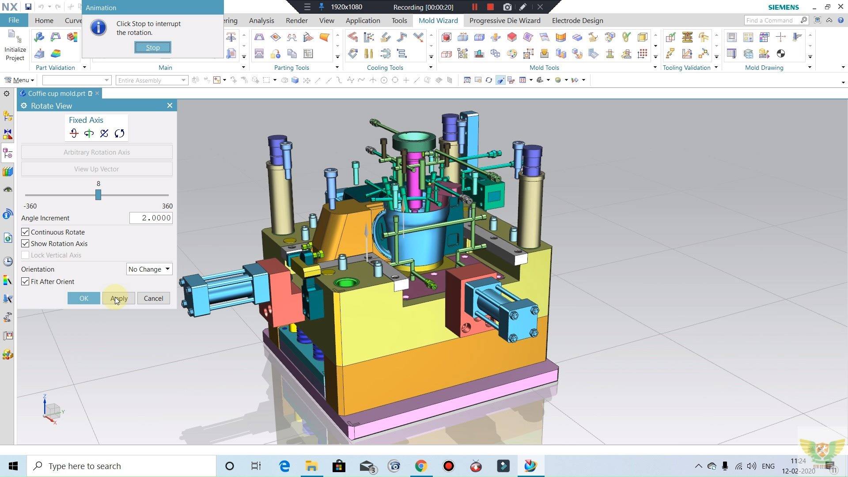Open the Menu dropdown

(19, 80)
